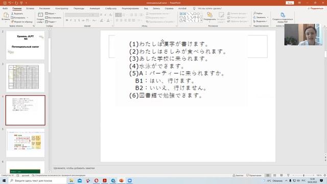Image resolution: width=327 pixels, height=184 pixels.
Task: Center the text
Action: pyautogui.click(x=121, y=20)
